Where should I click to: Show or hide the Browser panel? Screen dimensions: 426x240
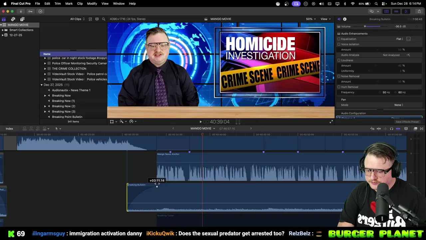pyautogui.click(x=386, y=11)
